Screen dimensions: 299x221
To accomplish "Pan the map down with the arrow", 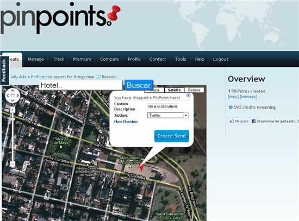I will point(13,100).
